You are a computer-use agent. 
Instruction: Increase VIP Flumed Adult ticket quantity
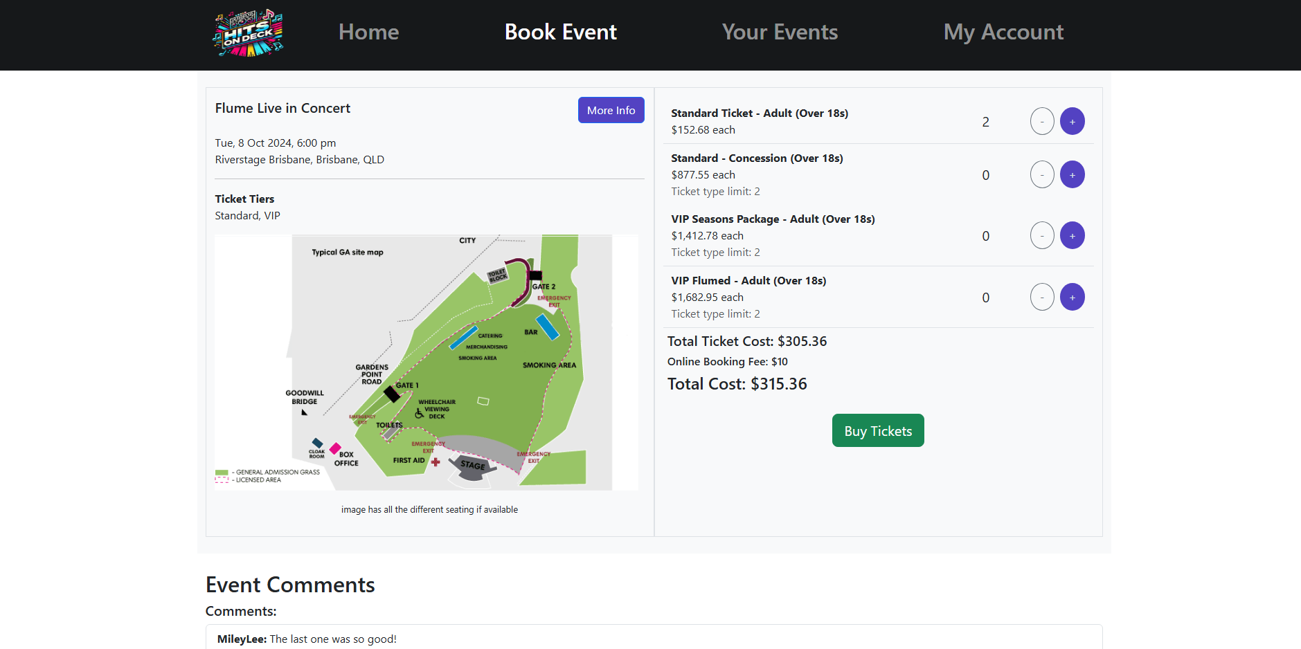pos(1072,298)
